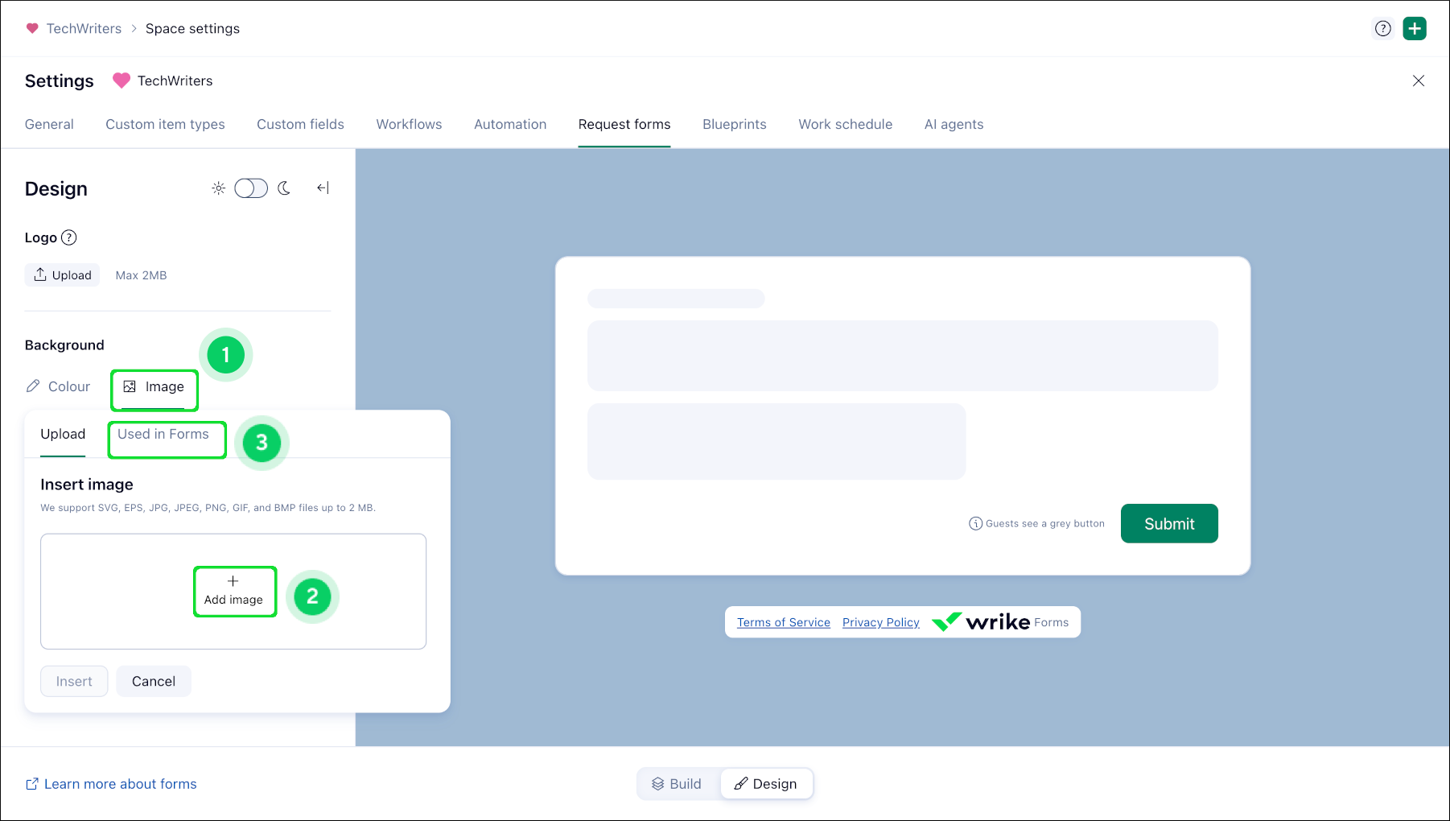
Task: Collapse the Design panel with arrow icon
Action: [323, 188]
